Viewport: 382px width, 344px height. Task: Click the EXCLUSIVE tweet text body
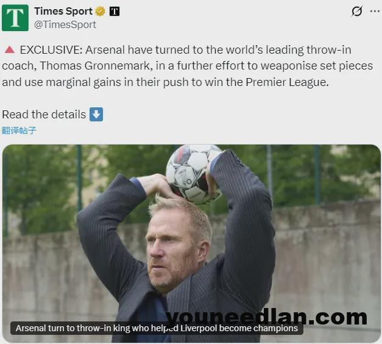click(x=188, y=66)
